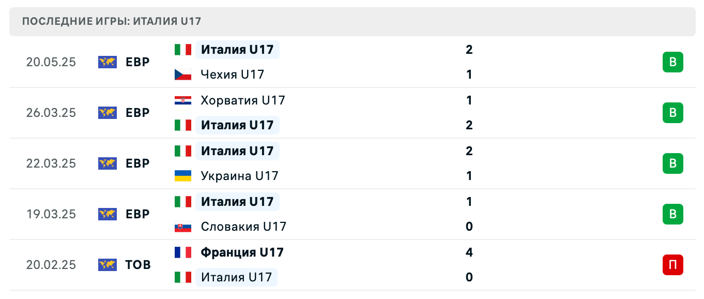
Task: Select the ЕВР label for 26.03.25 match
Action: tap(137, 113)
